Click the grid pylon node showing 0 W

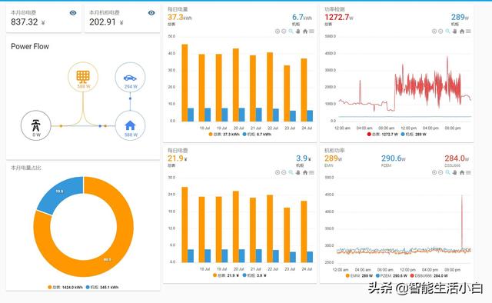tap(36, 125)
